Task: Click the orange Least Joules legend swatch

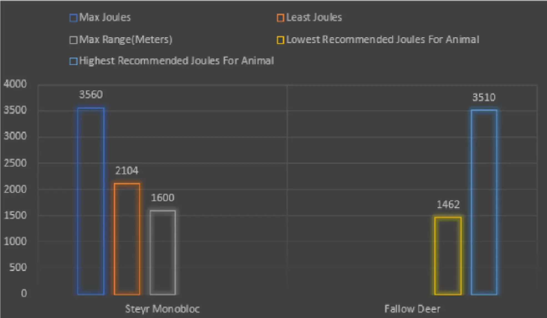Action: (x=280, y=18)
